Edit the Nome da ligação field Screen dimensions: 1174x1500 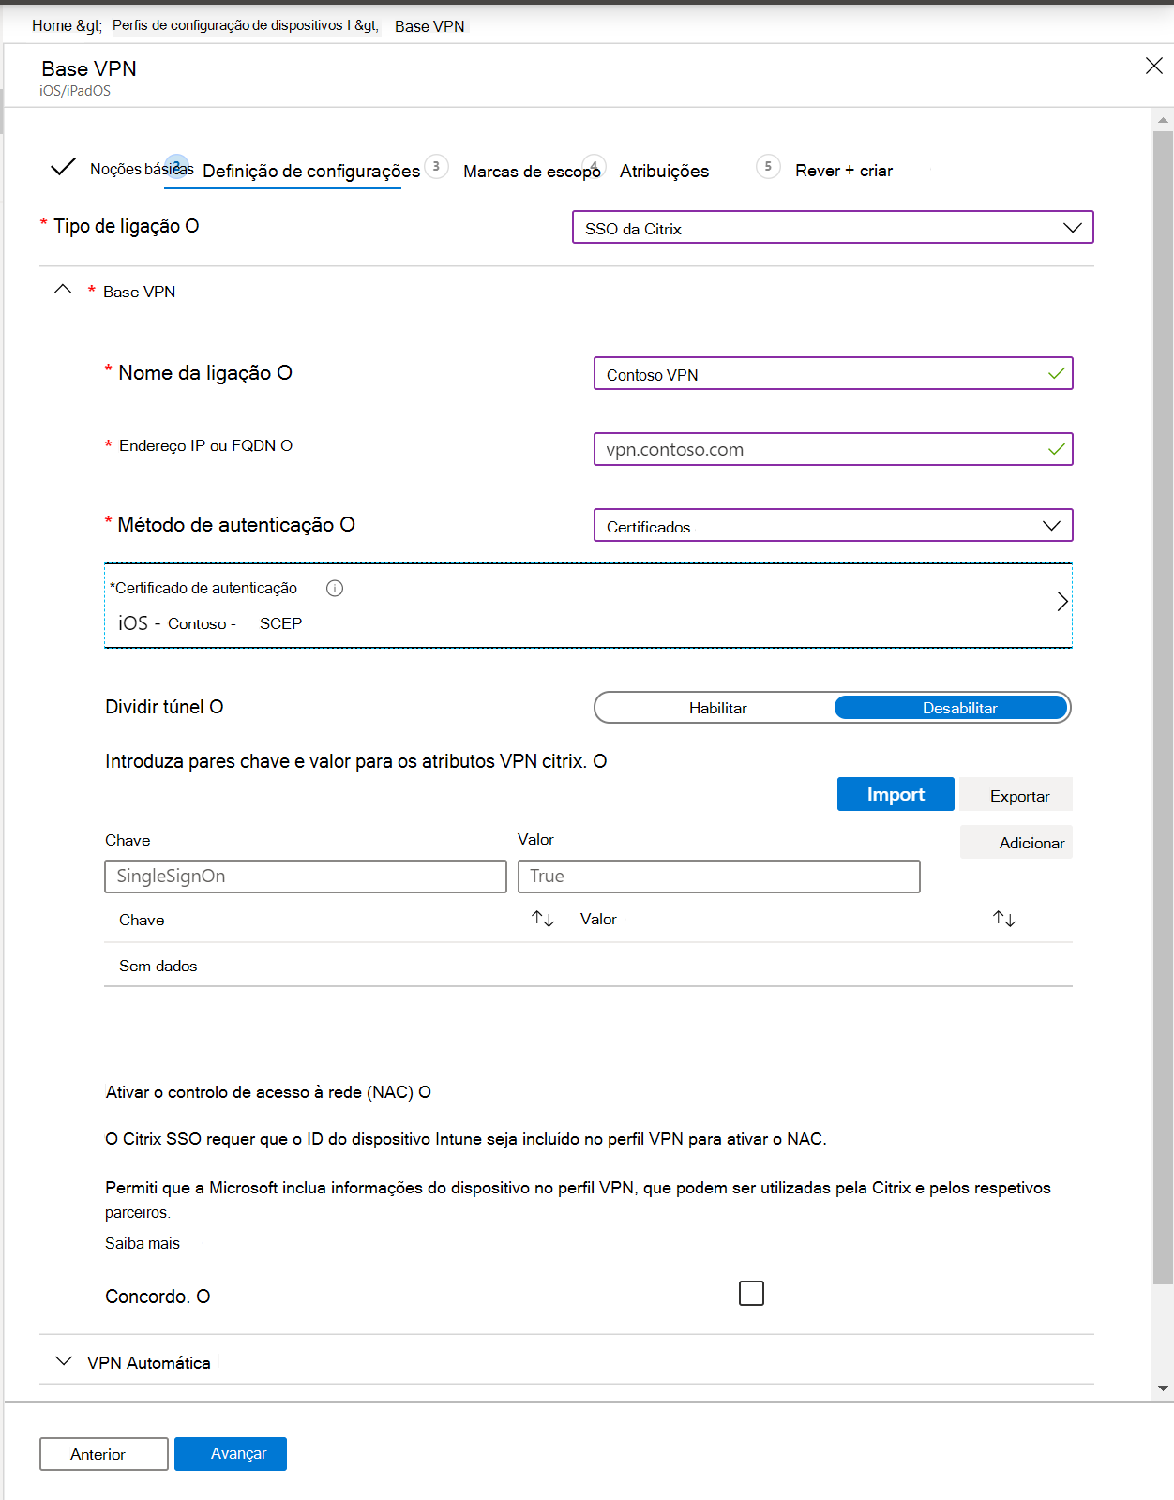point(833,374)
